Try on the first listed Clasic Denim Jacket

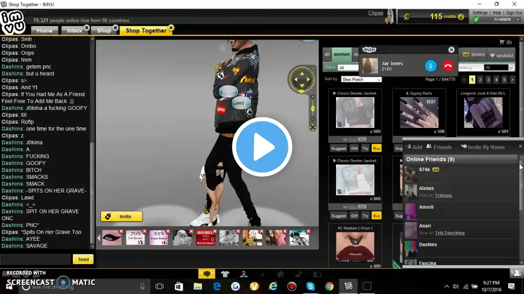(x=366, y=148)
